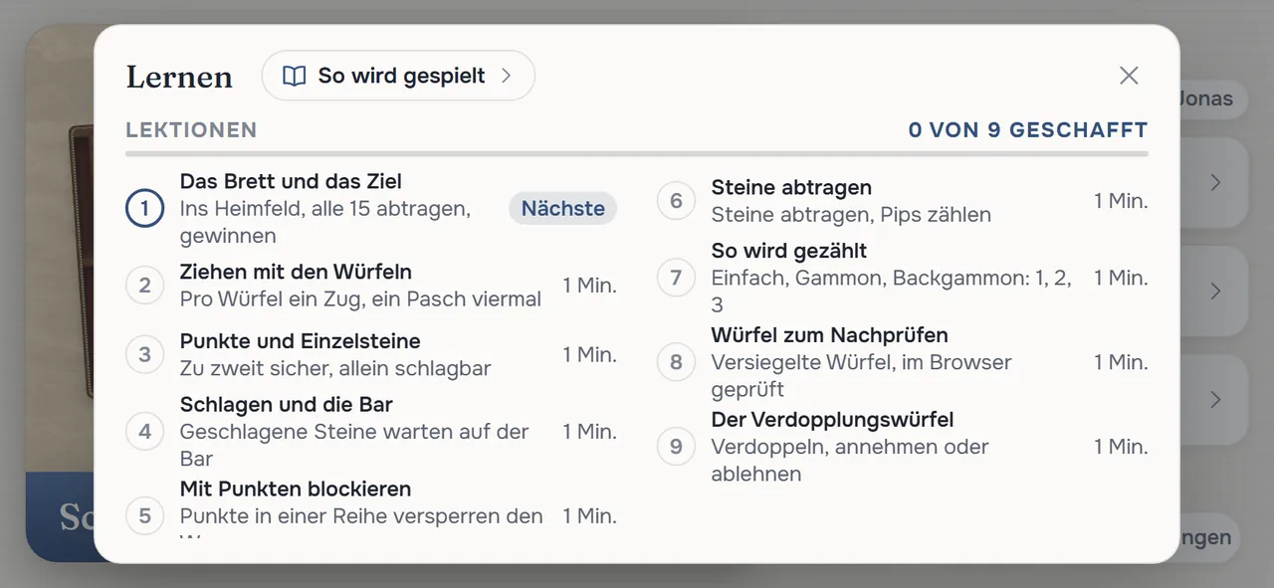The image size is (1274, 588).
Task: Select lesson number 1 circle
Action: tap(144, 209)
